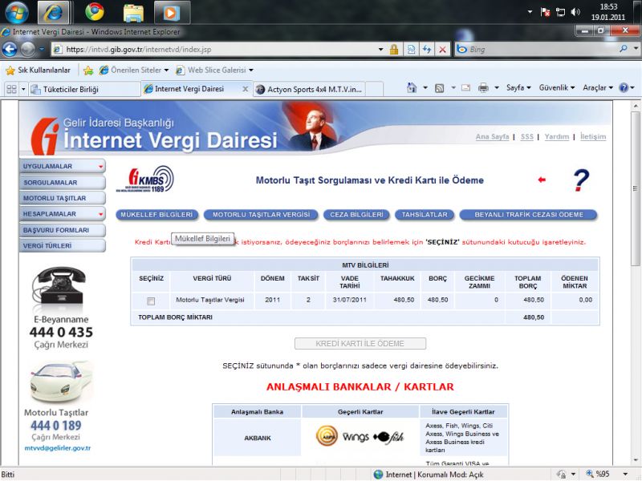The width and height of the screenshot is (642, 481).
Task: Click the refresh icon in address bar
Action: (426, 49)
